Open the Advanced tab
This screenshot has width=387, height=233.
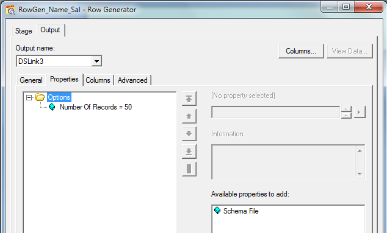pos(132,80)
